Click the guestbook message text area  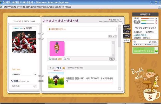click(89, 49)
